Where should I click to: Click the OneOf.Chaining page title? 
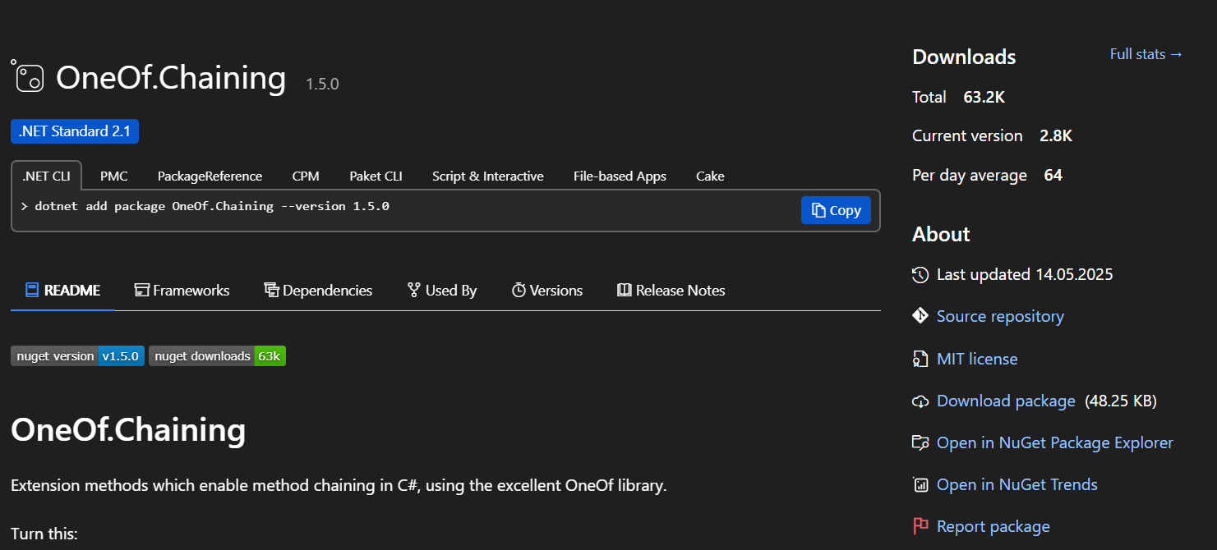[171, 77]
